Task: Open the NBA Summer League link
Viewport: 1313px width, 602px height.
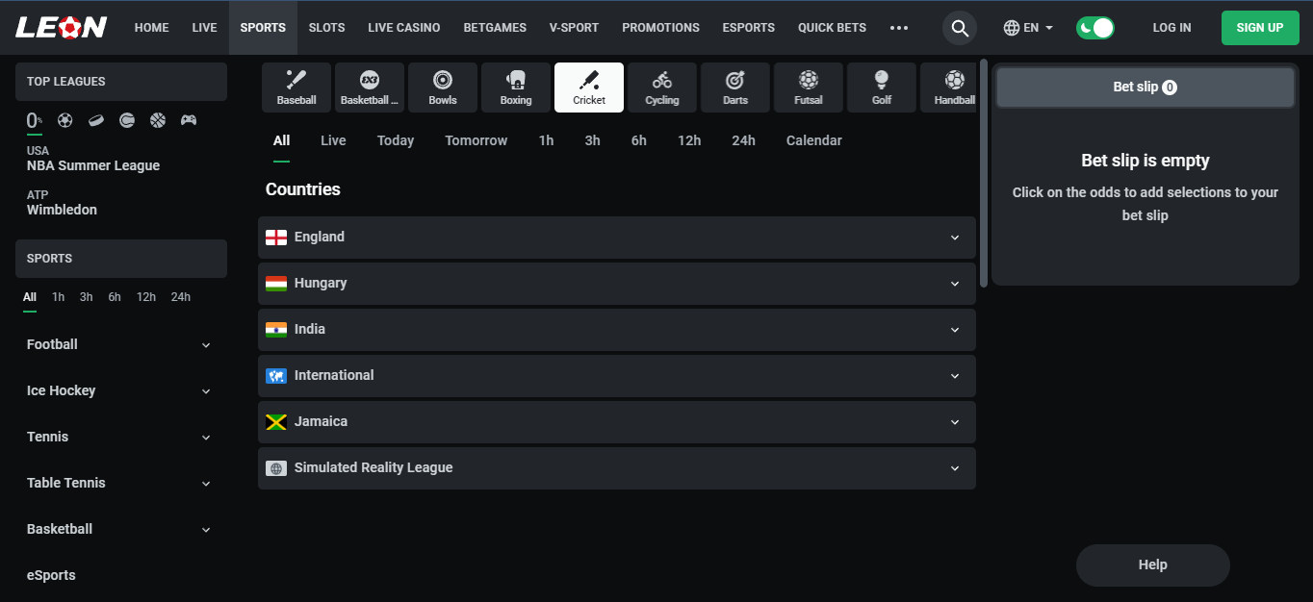Action: [x=93, y=165]
